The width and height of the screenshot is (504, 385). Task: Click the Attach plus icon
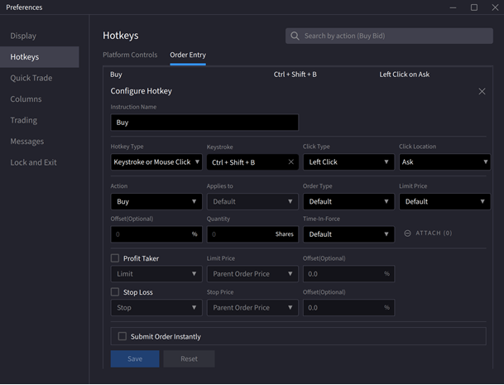coord(408,233)
